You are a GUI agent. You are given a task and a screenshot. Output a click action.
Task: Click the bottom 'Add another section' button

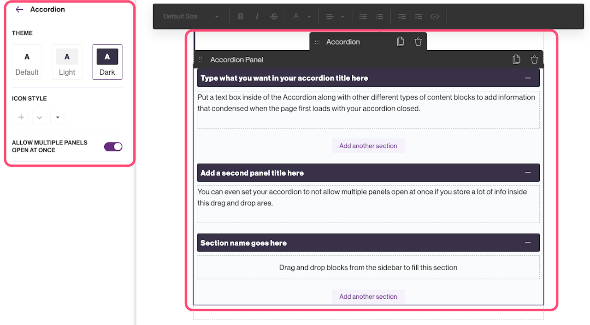coord(368,296)
